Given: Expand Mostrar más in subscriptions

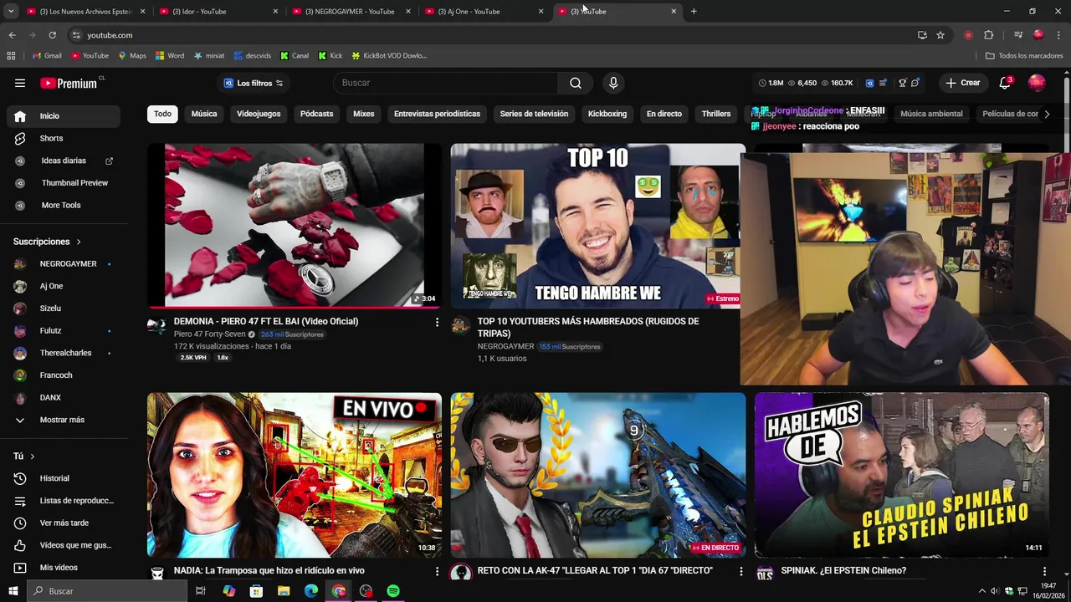Looking at the screenshot, I should click(60, 420).
